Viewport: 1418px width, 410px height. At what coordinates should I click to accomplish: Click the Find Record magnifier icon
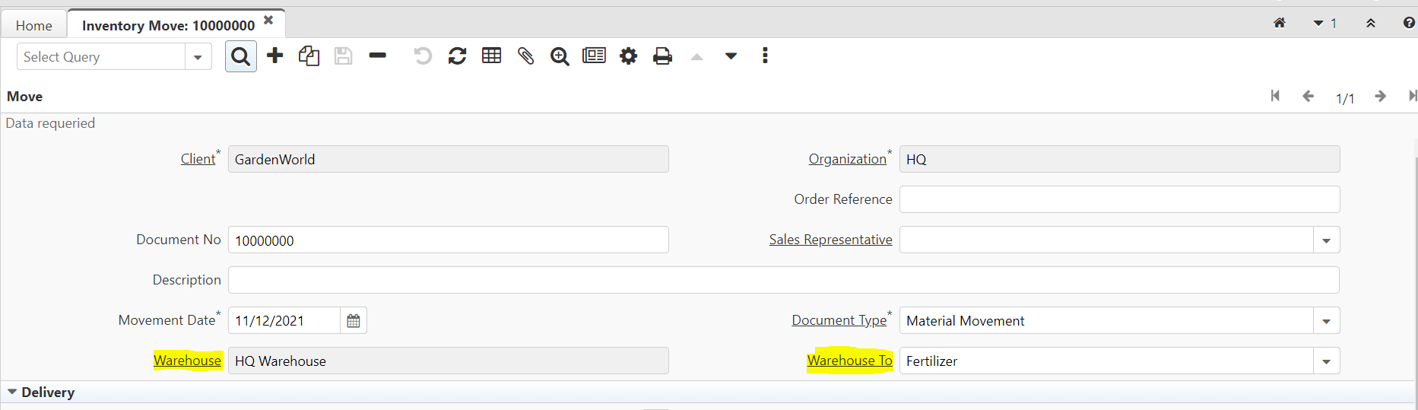[x=240, y=57]
